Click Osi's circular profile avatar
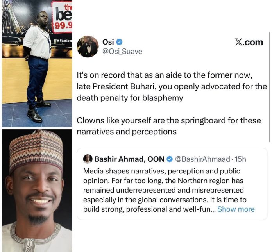Image resolution: width=272 pixels, height=252 pixels. pyautogui.click(x=88, y=46)
